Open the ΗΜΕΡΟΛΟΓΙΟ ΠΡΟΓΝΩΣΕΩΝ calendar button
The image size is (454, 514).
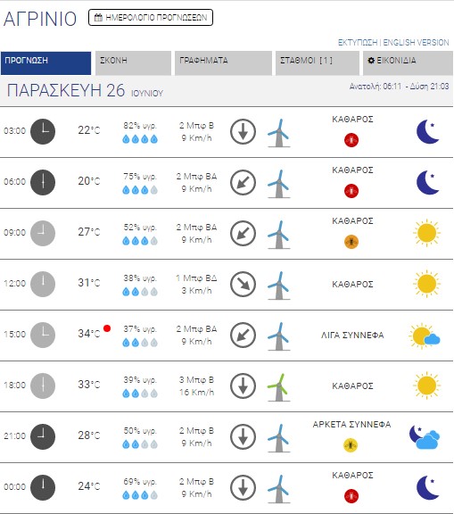(x=151, y=17)
